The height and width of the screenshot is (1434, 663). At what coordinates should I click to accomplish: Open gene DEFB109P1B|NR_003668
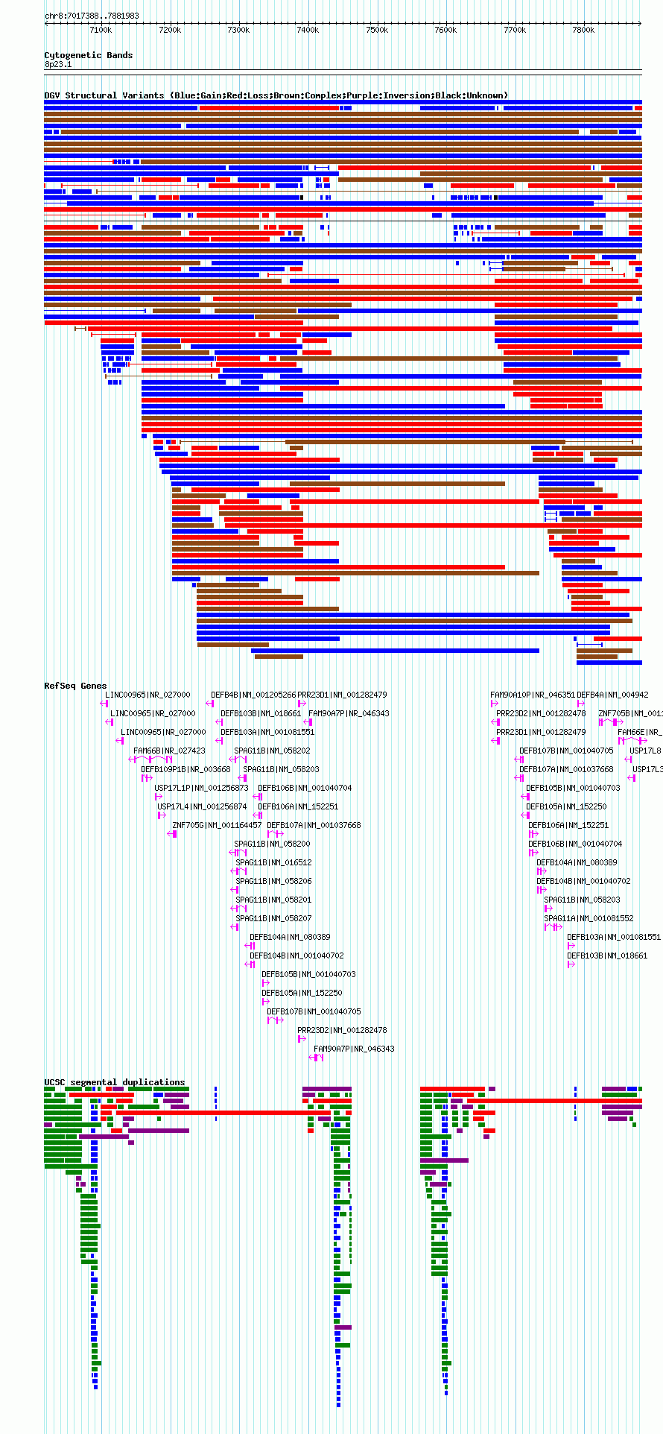[x=185, y=769]
